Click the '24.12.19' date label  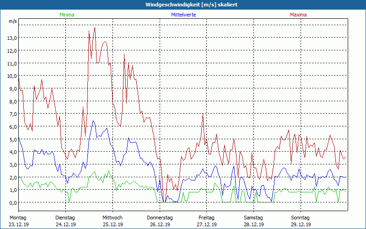click(x=66, y=224)
